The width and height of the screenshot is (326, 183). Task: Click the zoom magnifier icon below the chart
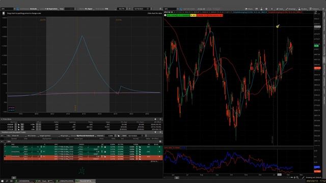[x=297, y=177]
